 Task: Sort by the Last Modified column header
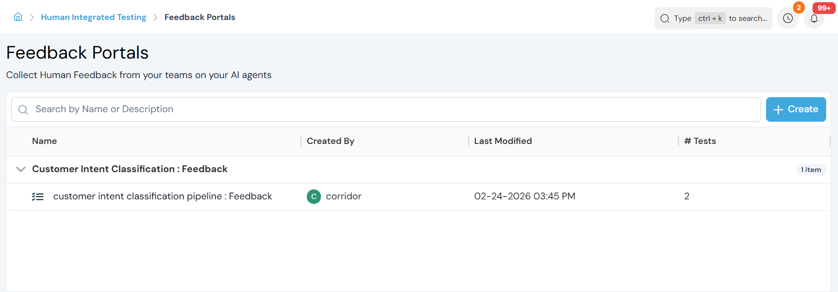click(503, 141)
